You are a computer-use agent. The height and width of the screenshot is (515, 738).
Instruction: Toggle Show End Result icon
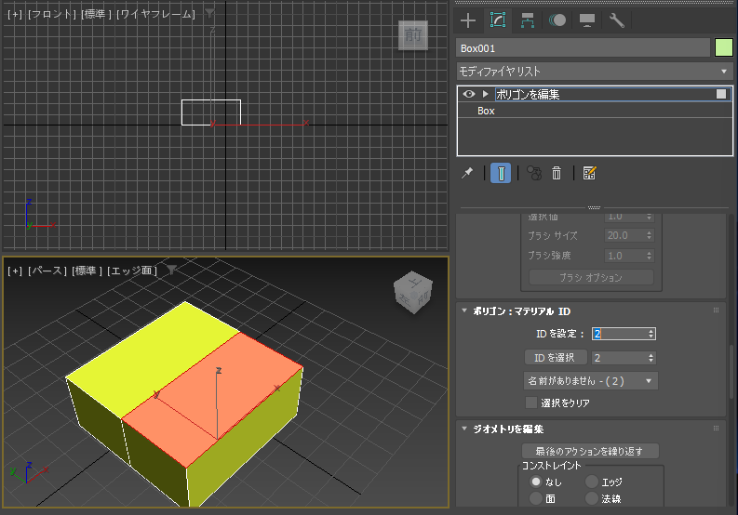(x=501, y=173)
